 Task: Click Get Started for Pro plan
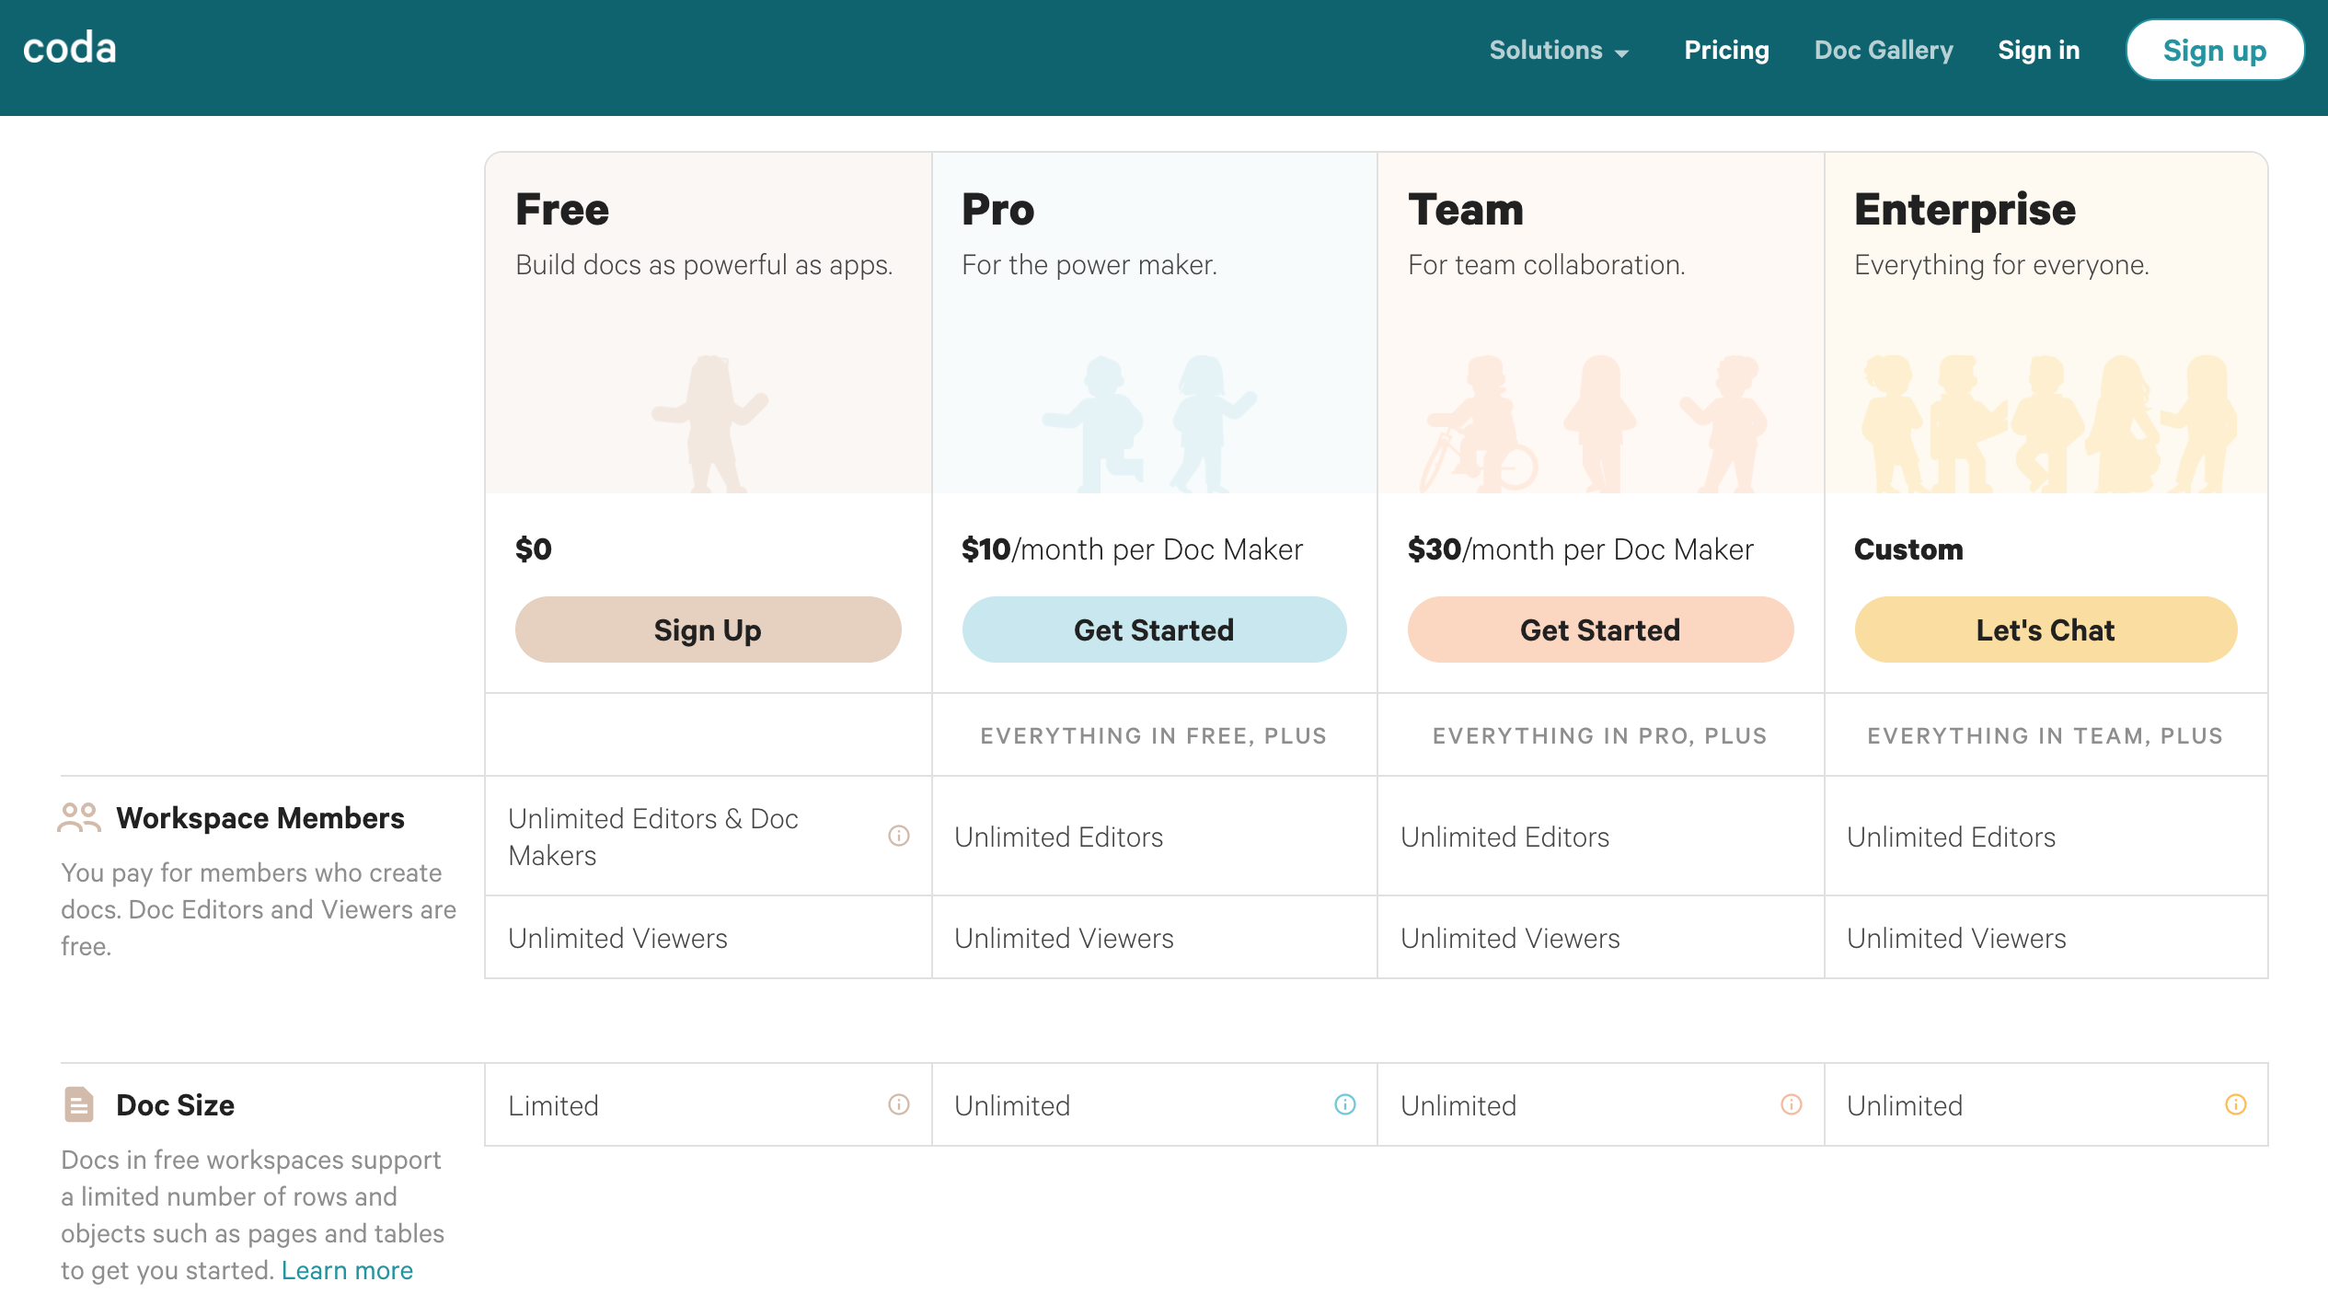click(x=1154, y=629)
